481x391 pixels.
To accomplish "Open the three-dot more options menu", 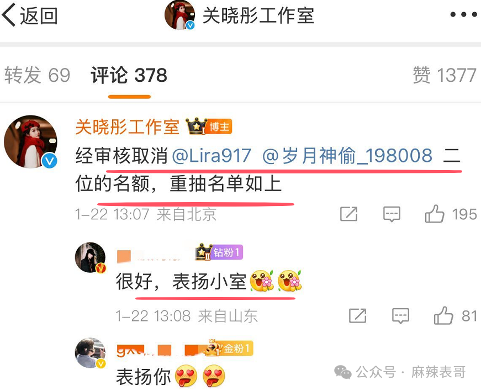I will coord(463,14).
